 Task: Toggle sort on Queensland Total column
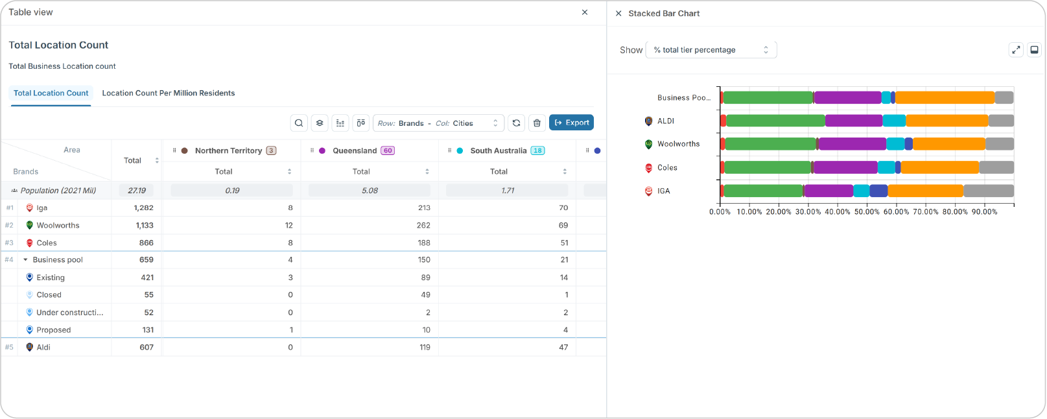(x=427, y=172)
